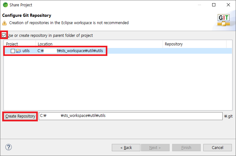Click the workspace-not-recommended warning message
Screen dimensions: 236x156
click(x=69, y=23)
